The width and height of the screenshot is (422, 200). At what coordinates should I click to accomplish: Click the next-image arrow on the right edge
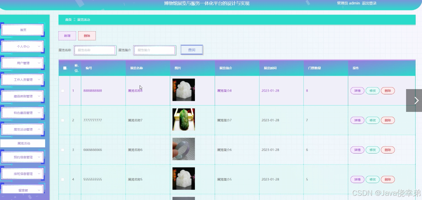click(x=416, y=100)
